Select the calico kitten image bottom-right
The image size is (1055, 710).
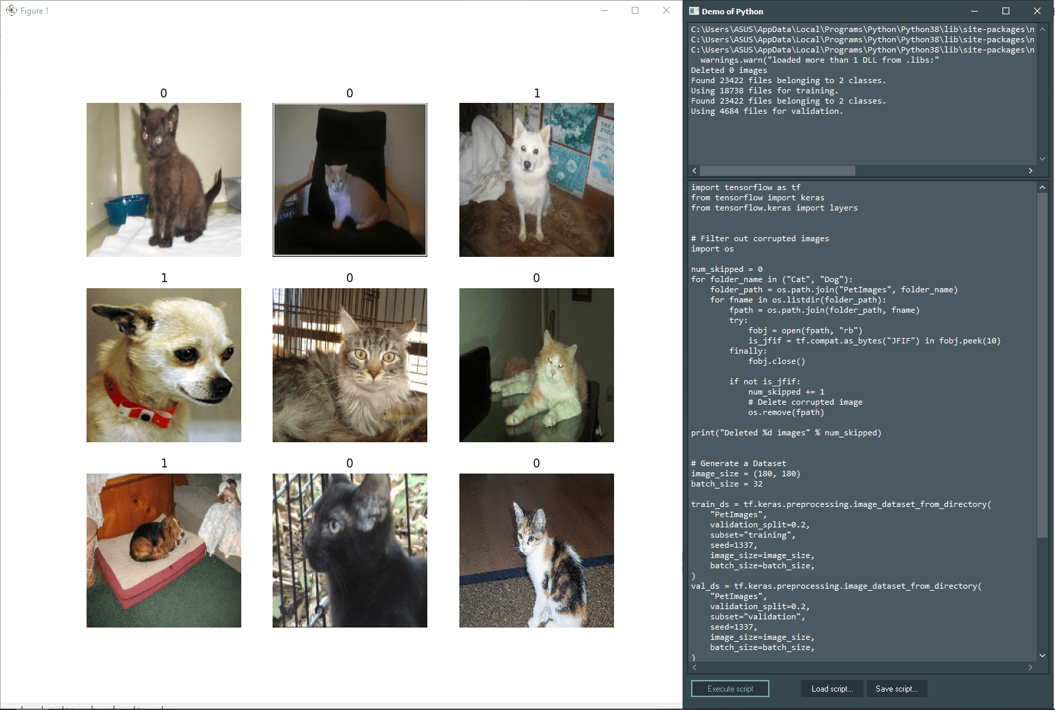[536, 550]
